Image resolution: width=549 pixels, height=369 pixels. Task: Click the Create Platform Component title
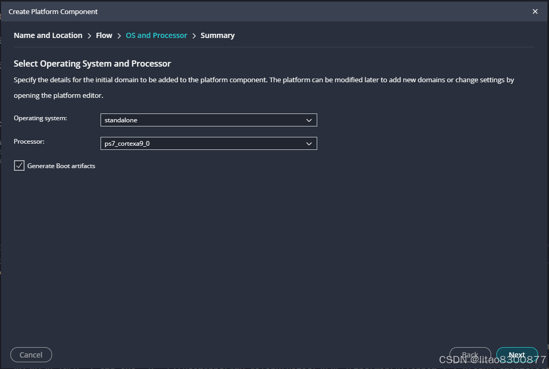point(53,11)
